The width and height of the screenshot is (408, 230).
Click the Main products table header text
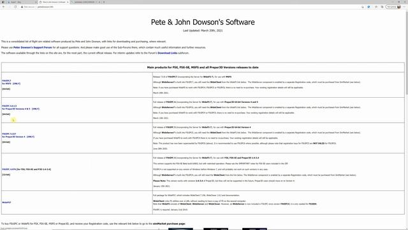pyautogui.click(x=203, y=67)
